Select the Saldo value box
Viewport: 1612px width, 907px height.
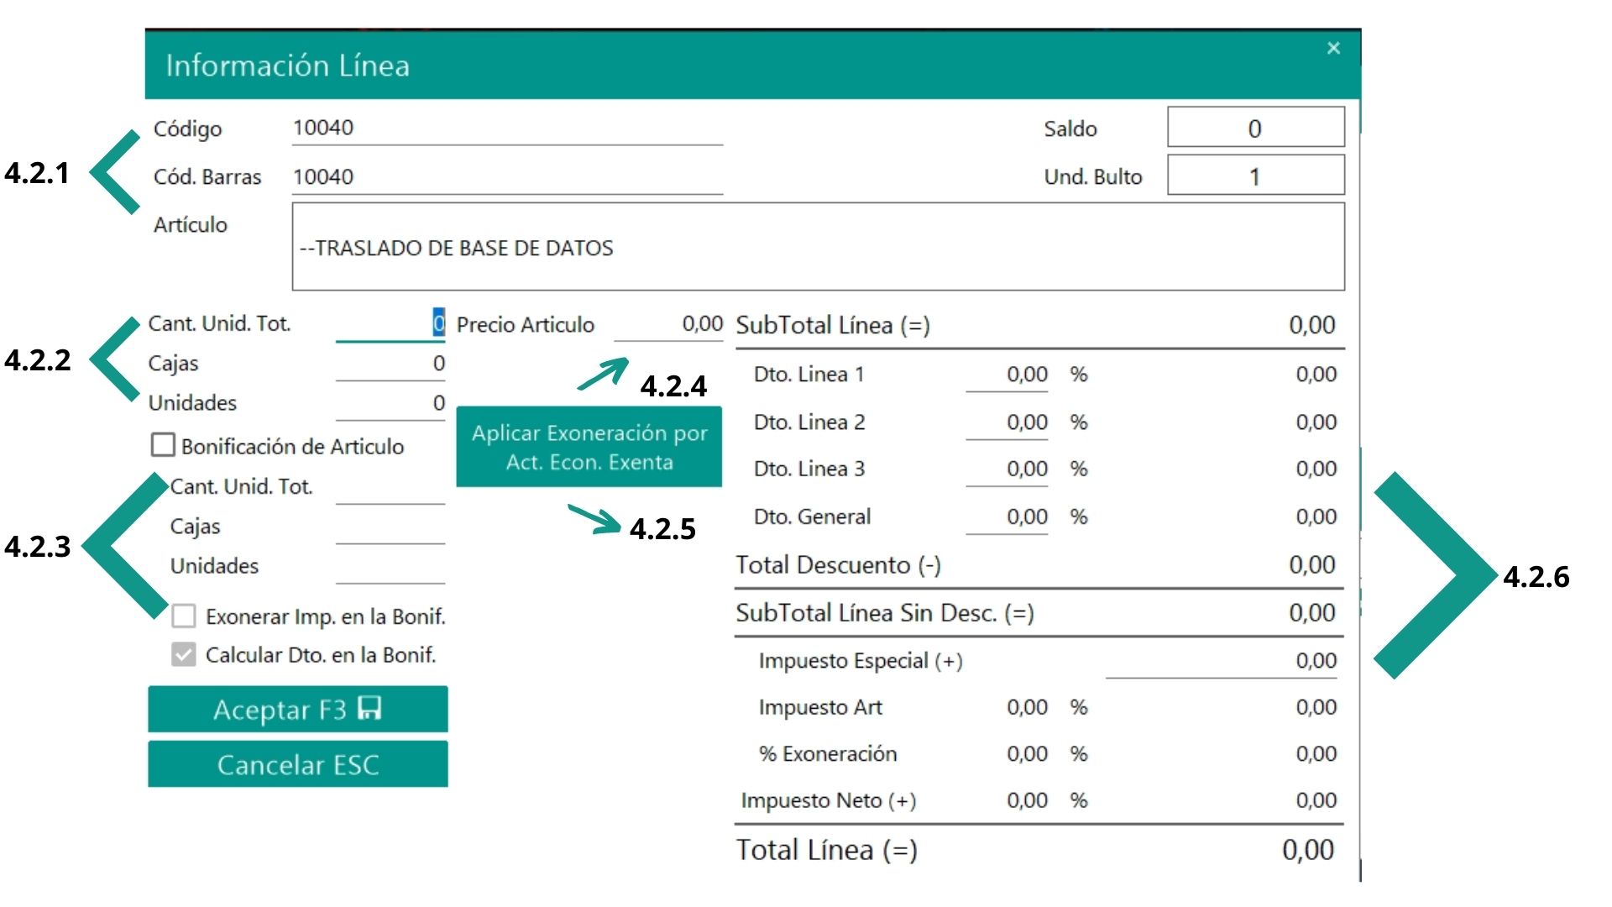[1254, 128]
